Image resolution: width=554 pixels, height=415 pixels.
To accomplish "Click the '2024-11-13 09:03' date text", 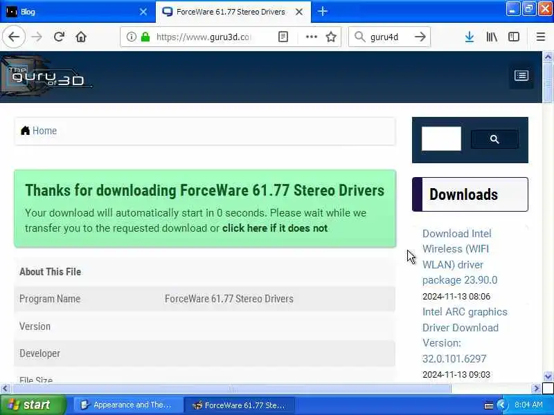I will click(456, 374).
